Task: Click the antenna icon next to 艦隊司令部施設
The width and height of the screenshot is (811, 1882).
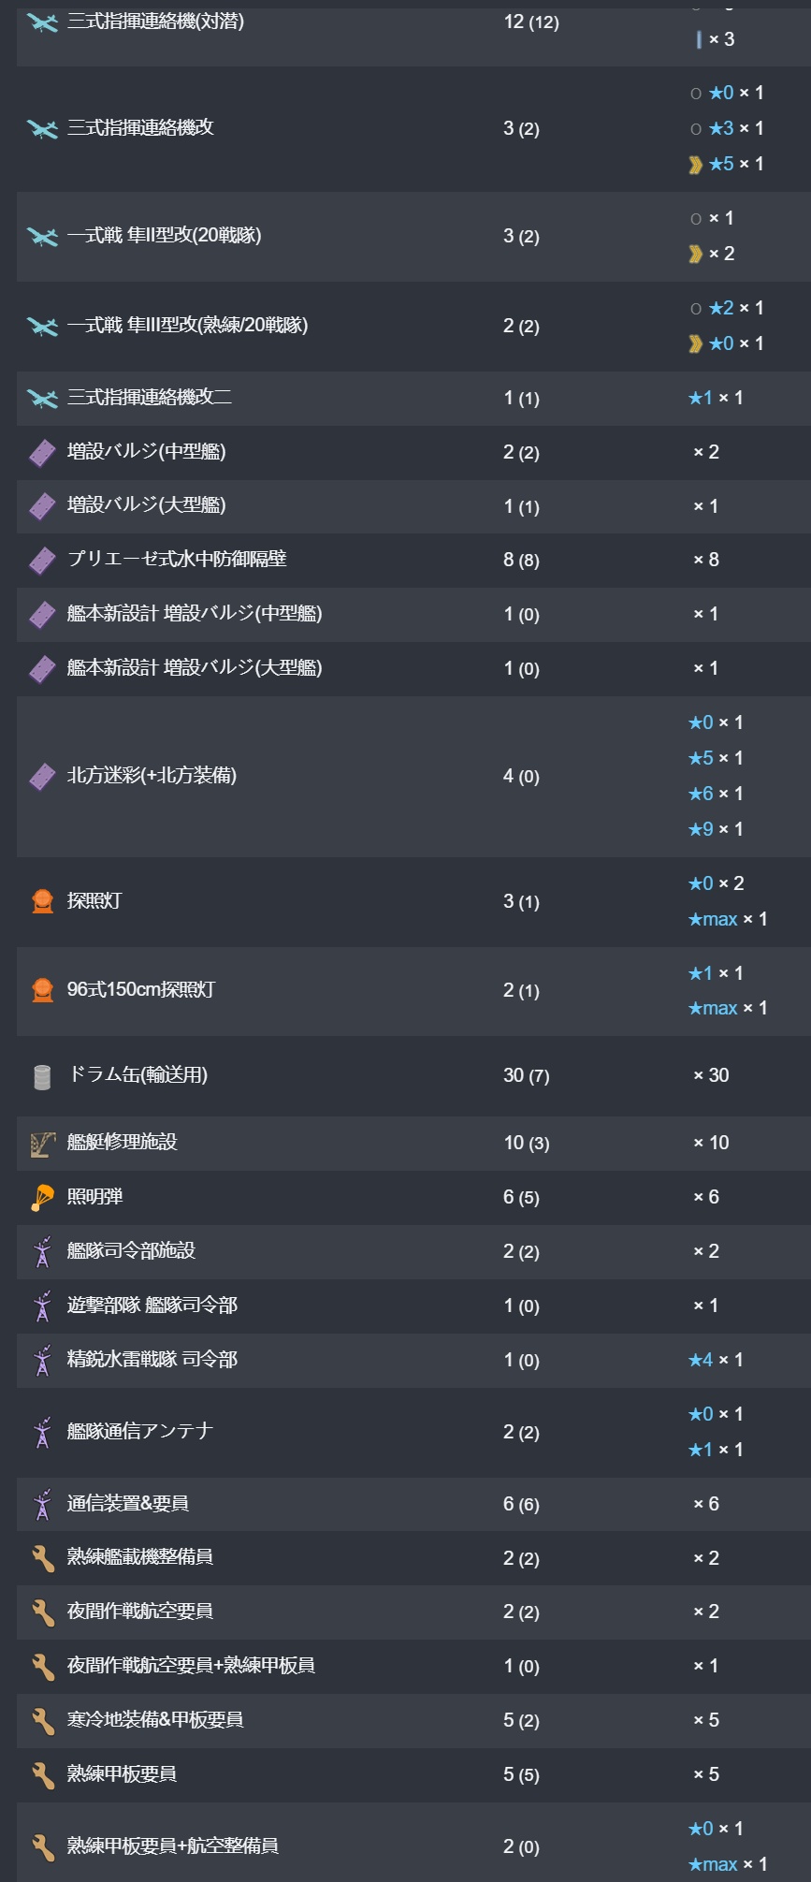Action: point(42,1252)
